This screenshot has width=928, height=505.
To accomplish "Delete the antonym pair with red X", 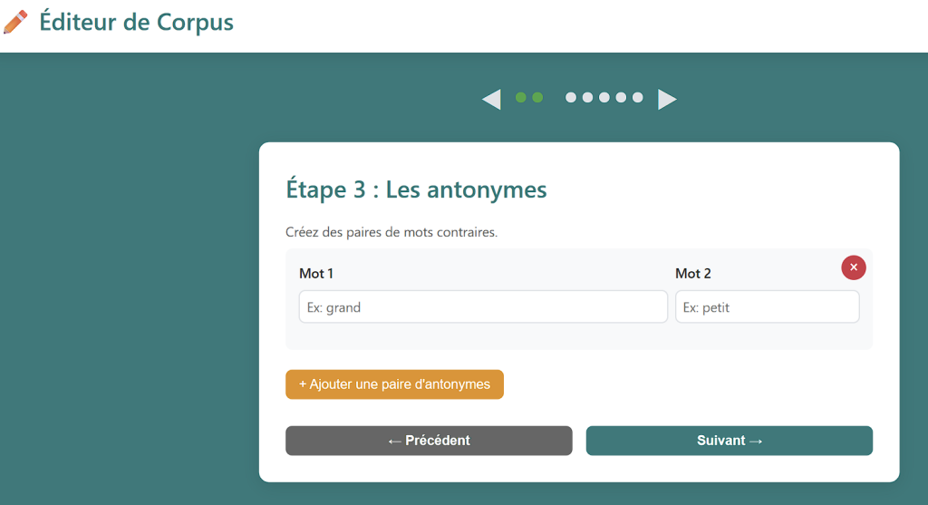I will pos(854,267).
